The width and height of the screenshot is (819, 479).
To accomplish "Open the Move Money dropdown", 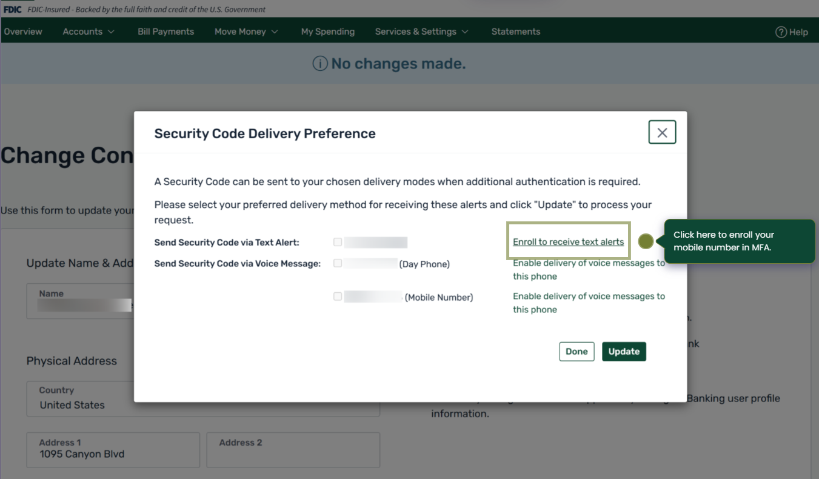I will pyautogui.click(x=246, y=32).
